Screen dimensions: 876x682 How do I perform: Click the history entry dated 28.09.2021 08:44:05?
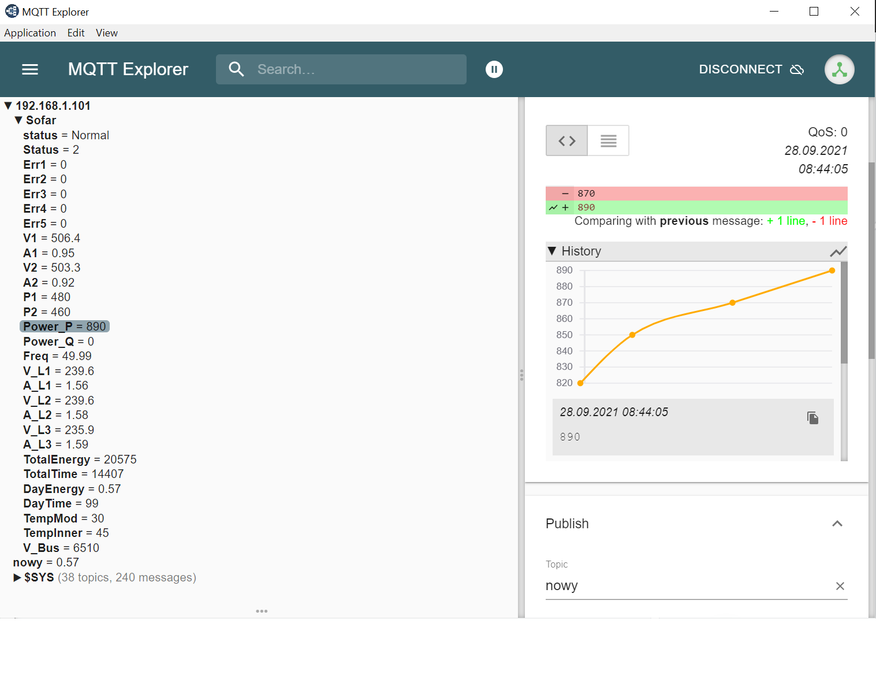pyautogui.click(x=693, y=427)
